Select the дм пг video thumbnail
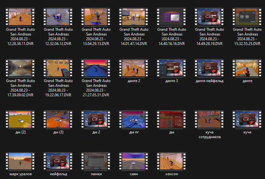 pyautogui.click(x=134, y=120)
